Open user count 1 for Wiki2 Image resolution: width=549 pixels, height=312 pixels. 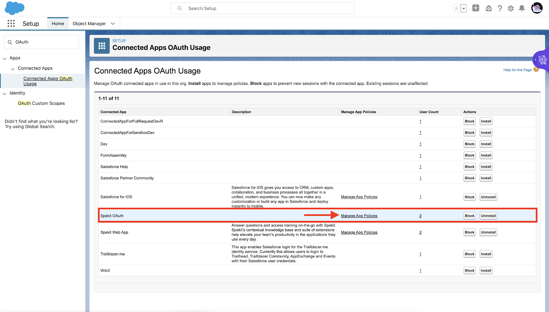420,270
